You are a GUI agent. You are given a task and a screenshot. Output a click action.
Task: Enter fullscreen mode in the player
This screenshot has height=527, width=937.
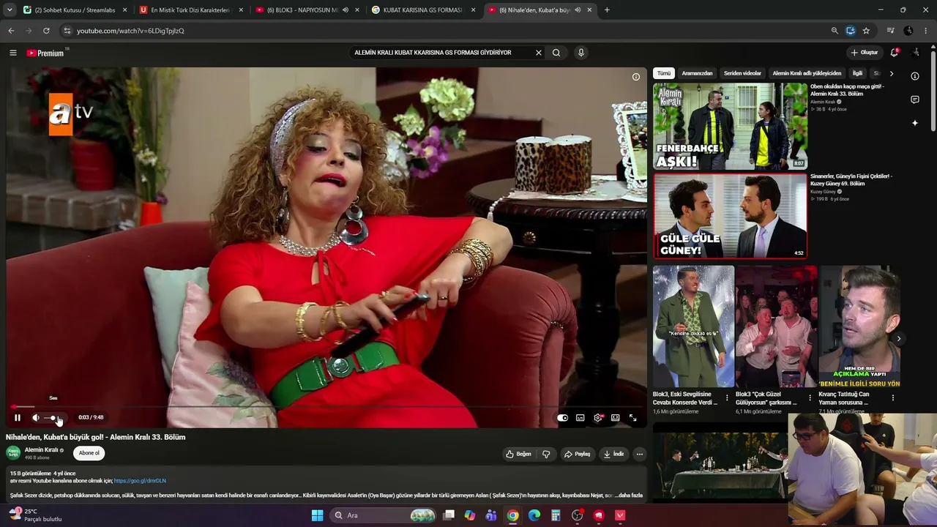633,418
